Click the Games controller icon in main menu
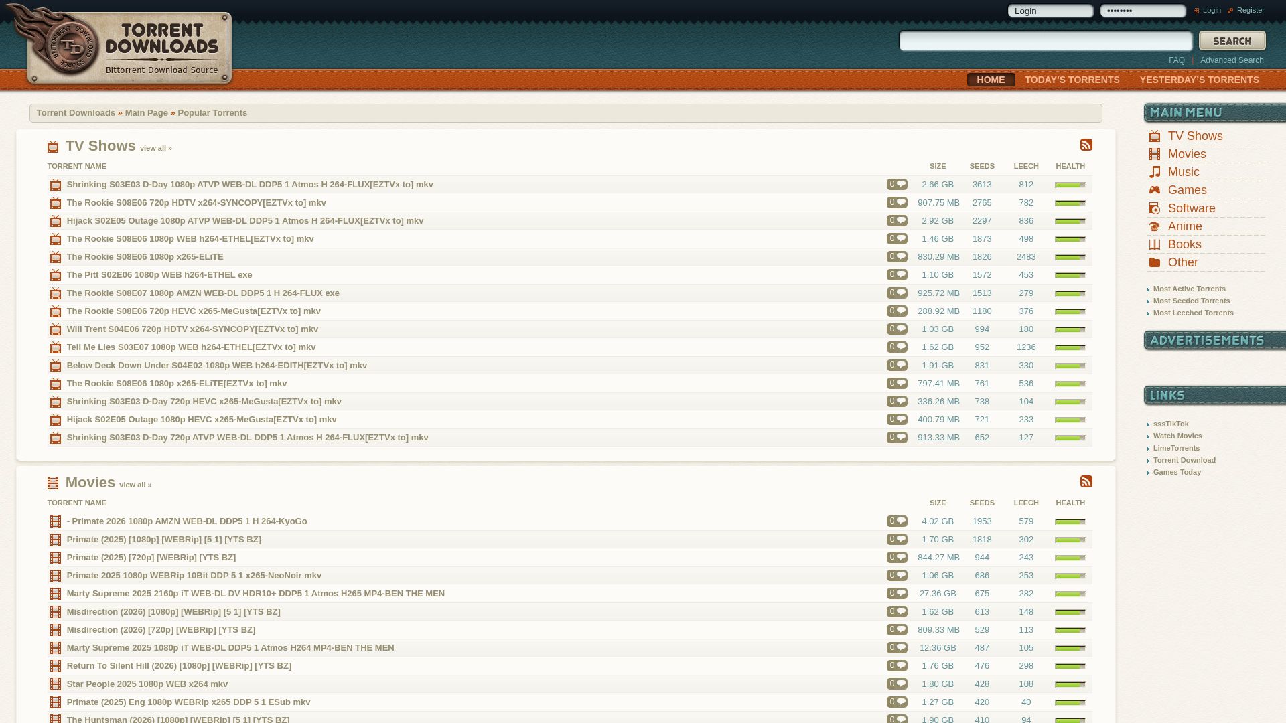This screenshot has width=1286, height=723. 1155,190
